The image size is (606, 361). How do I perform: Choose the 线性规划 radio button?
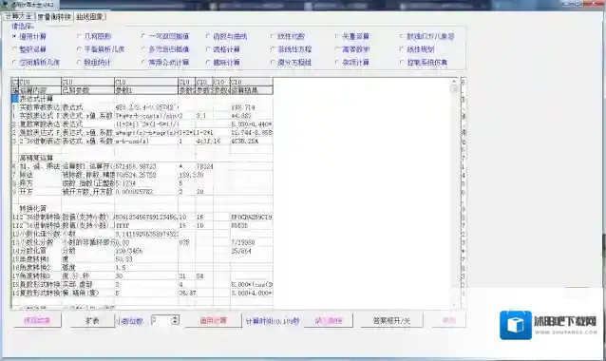417,49
